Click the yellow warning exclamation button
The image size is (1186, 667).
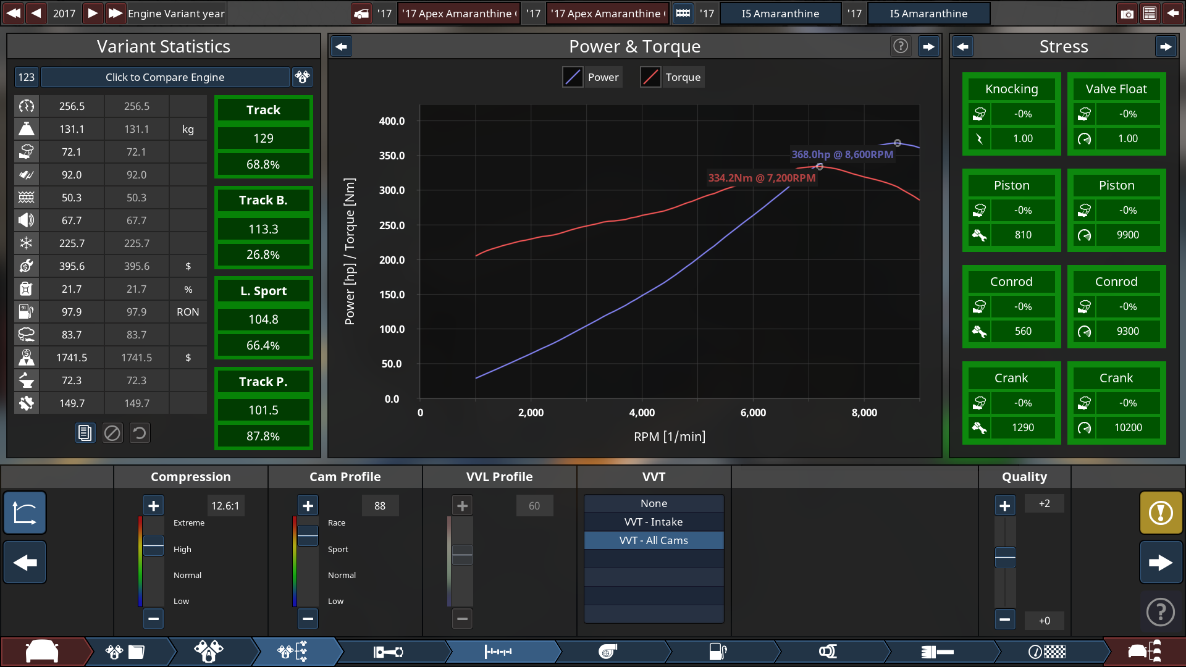click(x=1161, y=513)
